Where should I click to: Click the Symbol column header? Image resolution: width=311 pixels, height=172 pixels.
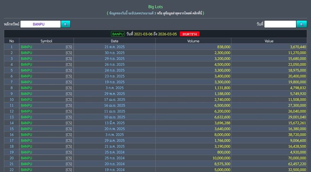click(x=46, y=41)
